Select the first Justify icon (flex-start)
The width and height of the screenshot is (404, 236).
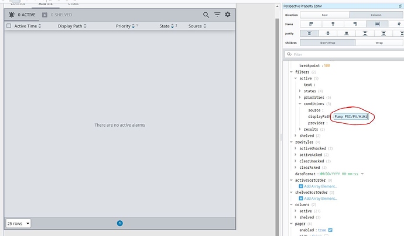click(309, 33)
